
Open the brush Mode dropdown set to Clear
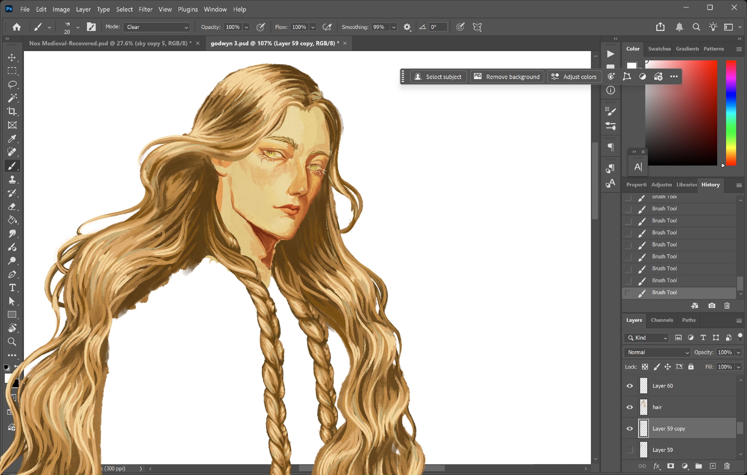(x=156, y=27)
